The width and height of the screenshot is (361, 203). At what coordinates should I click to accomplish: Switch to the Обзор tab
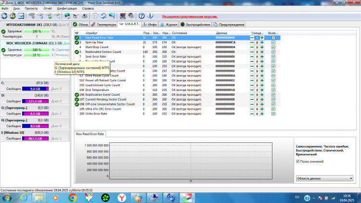pyautogui.click(x=80, y=25)
